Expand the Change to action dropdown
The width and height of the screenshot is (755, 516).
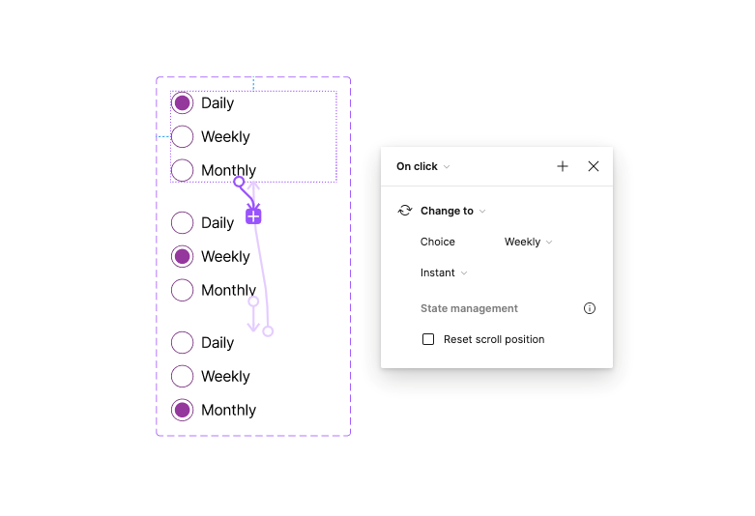pyautogui.click(x=452, y=211)
